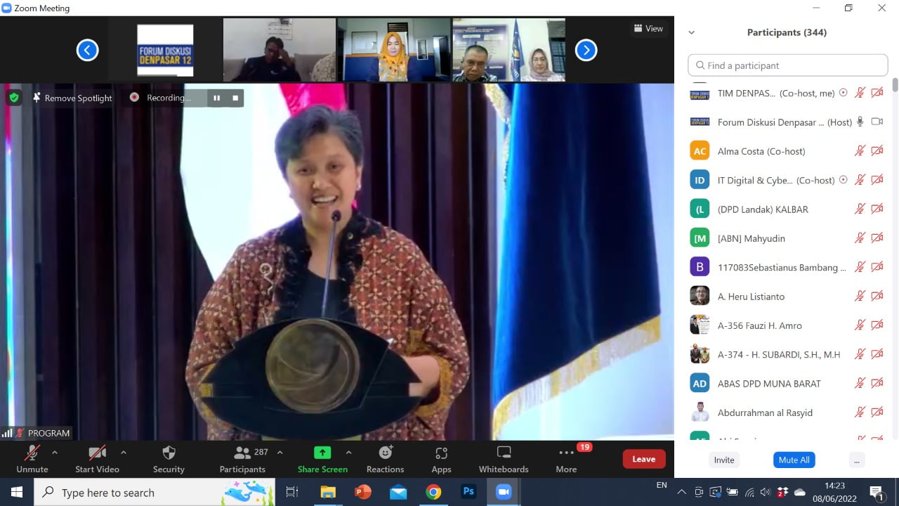Stop the recording
This screenshot has height=506, width=899.
pos(235,98)
